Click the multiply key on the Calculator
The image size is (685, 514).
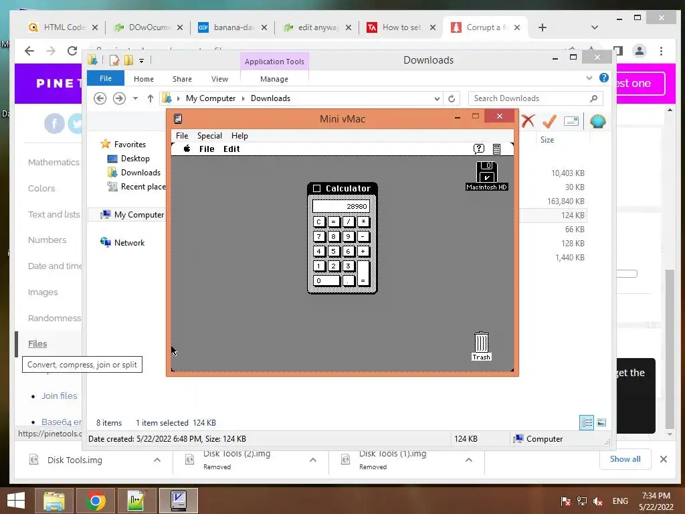pos(363,222)
